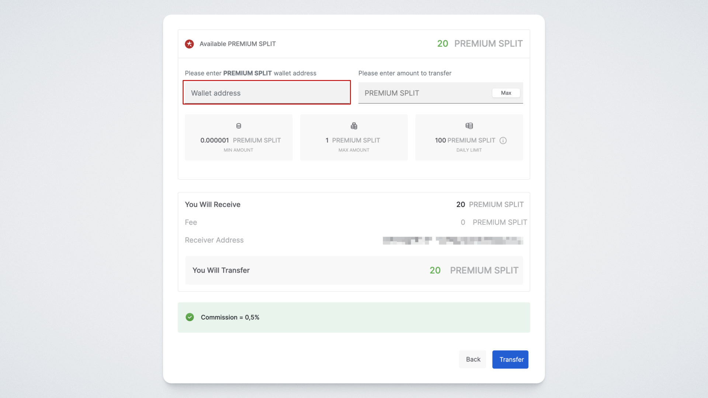Click the You Will Transfer amount row

click(x=354, y=270)
